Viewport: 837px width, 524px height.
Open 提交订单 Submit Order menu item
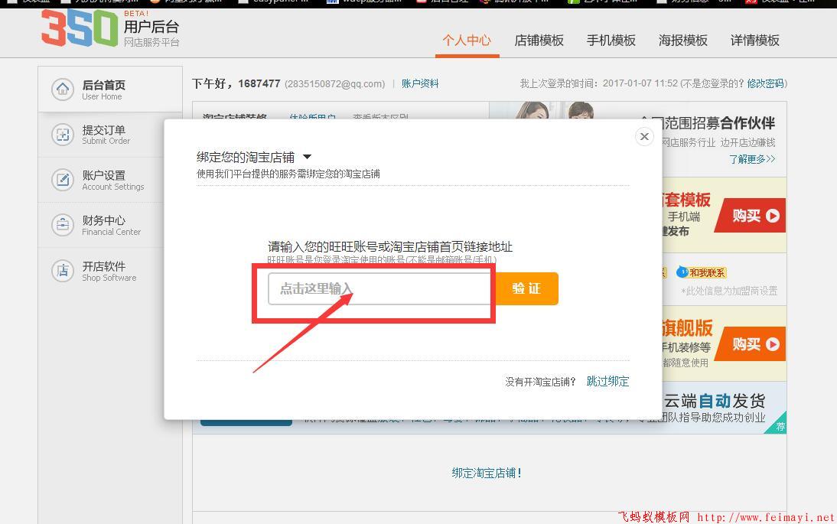click(102, 135)
